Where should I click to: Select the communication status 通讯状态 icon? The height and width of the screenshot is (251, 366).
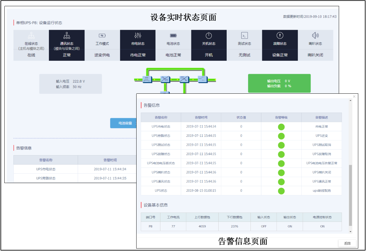(67, 36)
